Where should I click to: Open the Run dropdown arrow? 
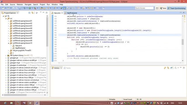(x=32, y=8)
